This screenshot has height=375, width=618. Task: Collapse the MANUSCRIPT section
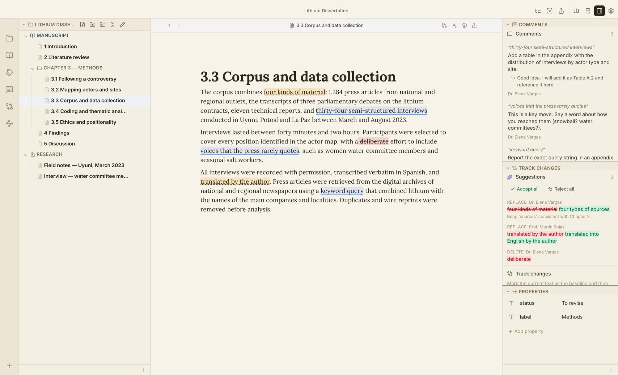pos(26,36)
